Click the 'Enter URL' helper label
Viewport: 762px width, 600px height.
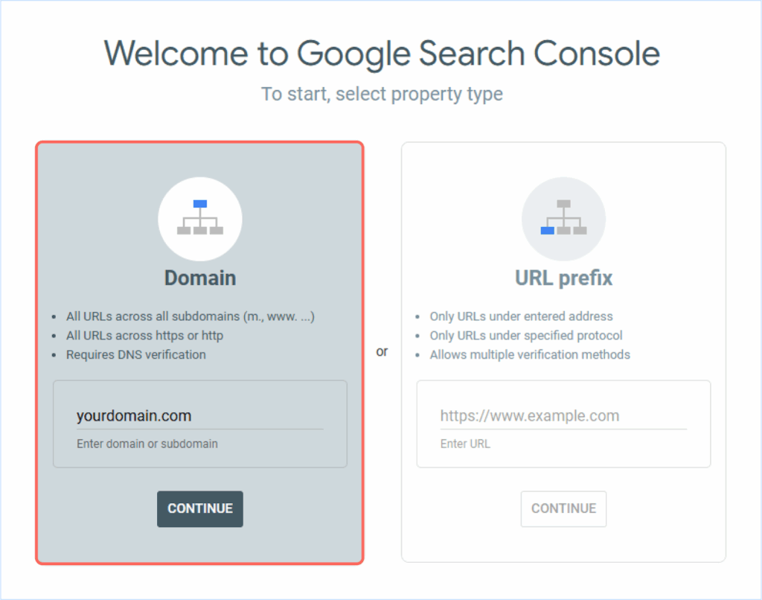[465, 444]
